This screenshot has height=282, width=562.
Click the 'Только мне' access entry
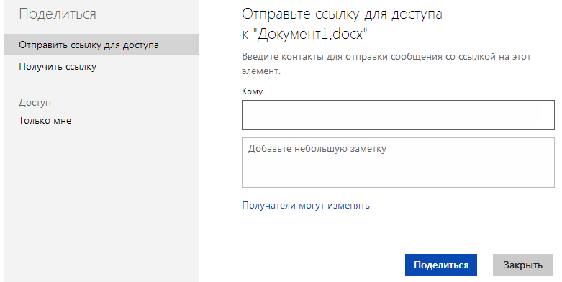tap(45, 120)
